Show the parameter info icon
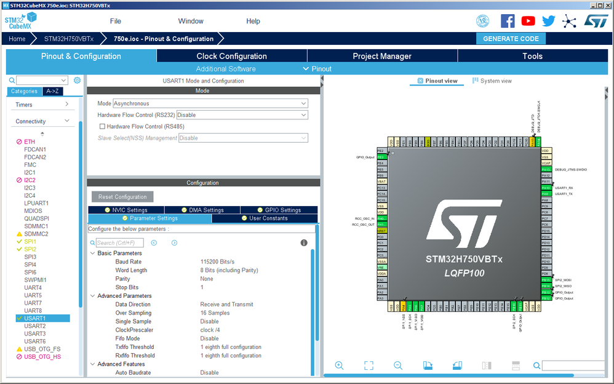Image resolution: width=614 pixels, height=384 pixels. pos(304,243)
